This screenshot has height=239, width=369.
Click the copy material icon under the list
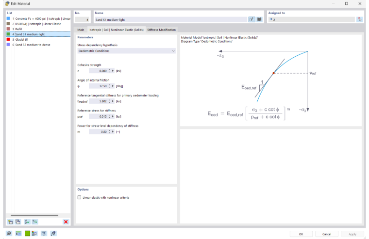tap(18, 222)
